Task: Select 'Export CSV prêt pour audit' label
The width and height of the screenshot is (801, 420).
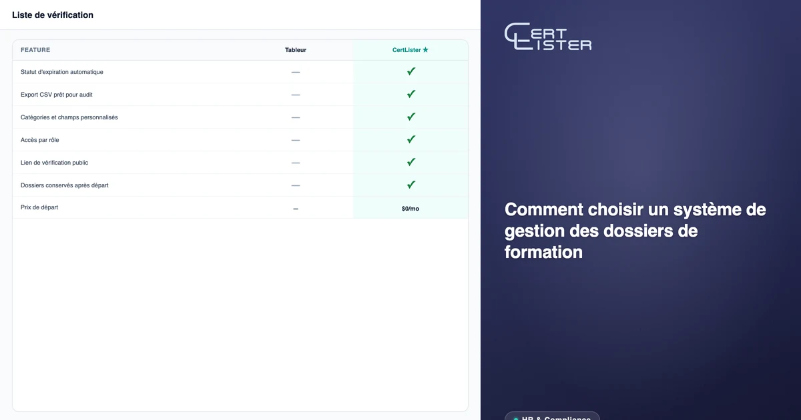Action: [x=57, y=95]
